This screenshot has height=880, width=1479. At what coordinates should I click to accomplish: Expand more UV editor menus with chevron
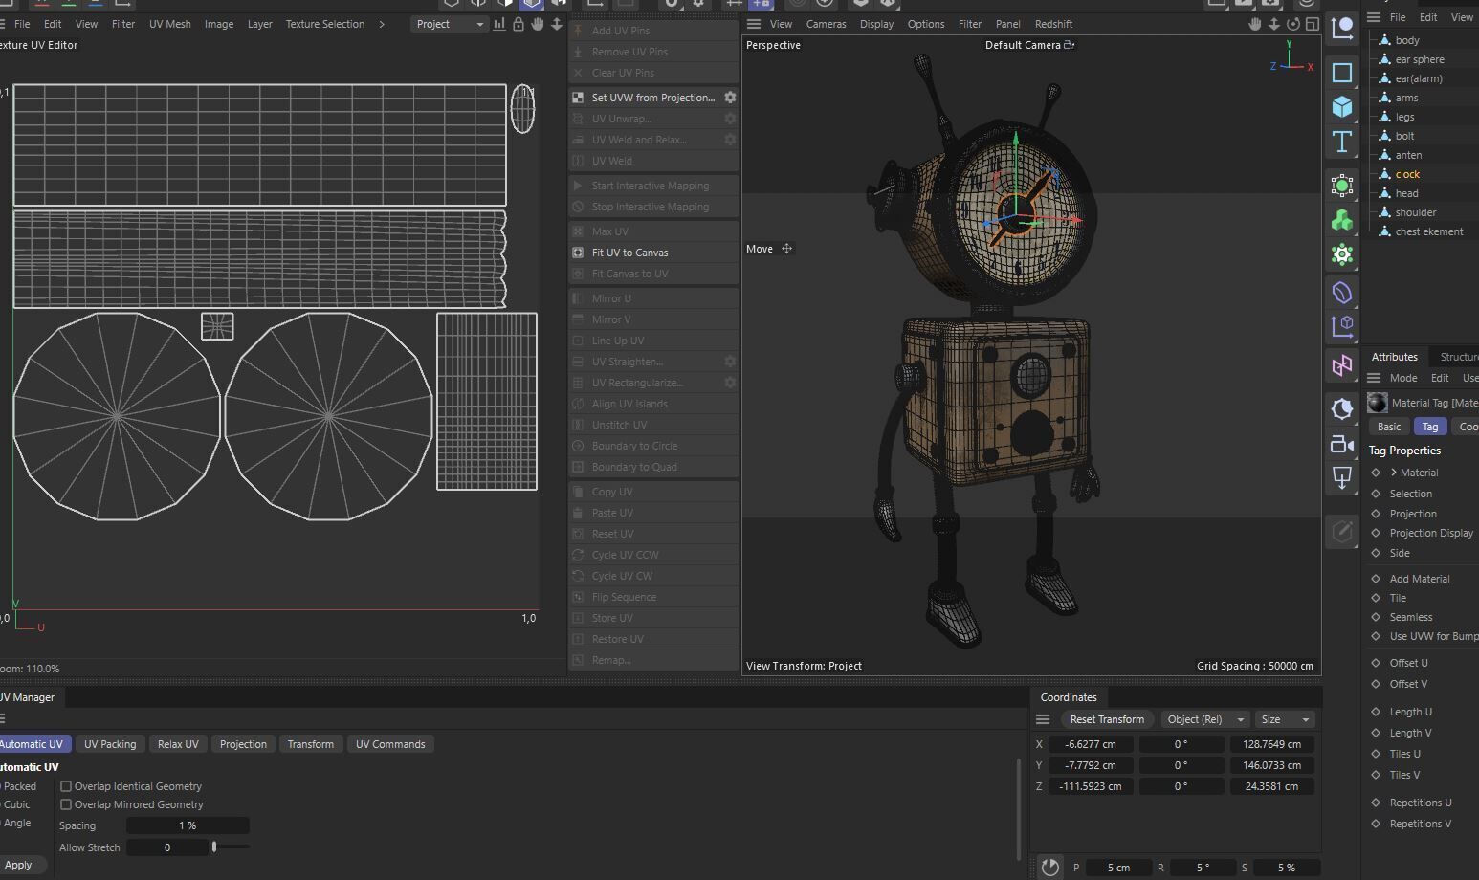(382, 24)
